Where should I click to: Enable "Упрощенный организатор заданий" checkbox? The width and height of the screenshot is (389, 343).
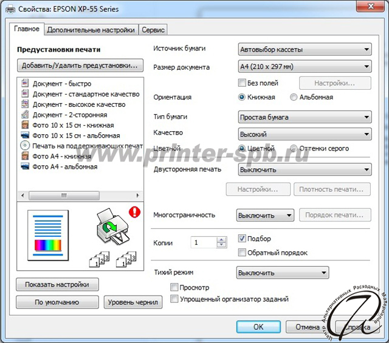[x=174, y=299]
